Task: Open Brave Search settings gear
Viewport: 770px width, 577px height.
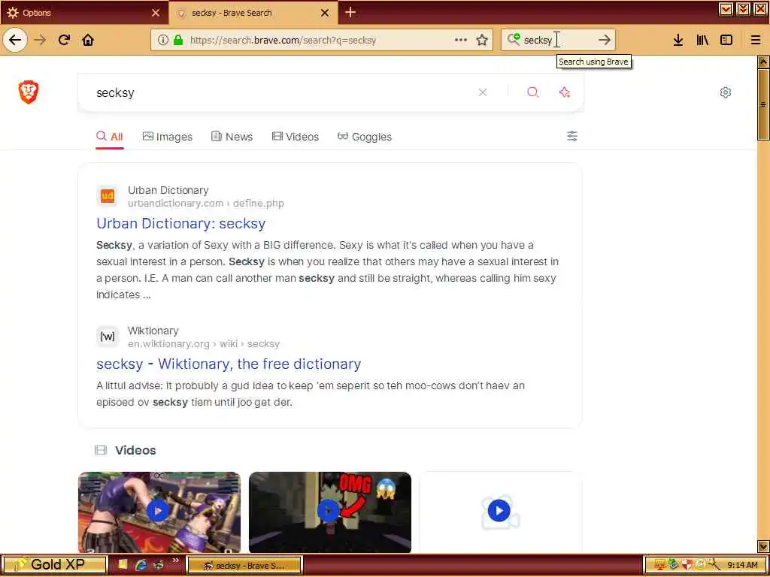Action: tap(726, 92)
